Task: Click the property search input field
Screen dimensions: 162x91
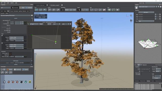Action: pyautogui.click(x=16, y=15)
